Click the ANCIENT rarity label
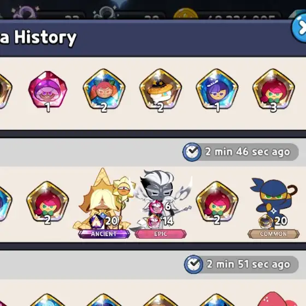306x306 pixels. pyautogui.click(x=104, y=234)
